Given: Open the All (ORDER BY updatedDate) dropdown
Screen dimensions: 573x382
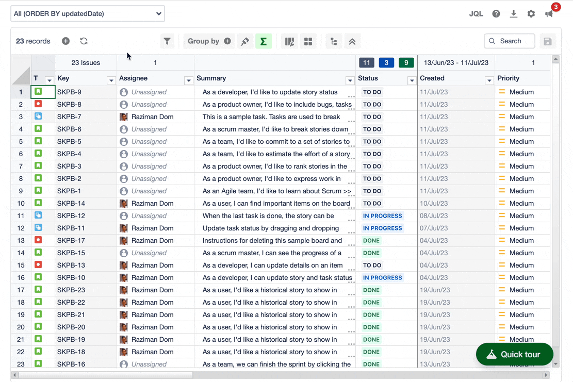Looking at the screenshot, I should [x=88, y=13].
